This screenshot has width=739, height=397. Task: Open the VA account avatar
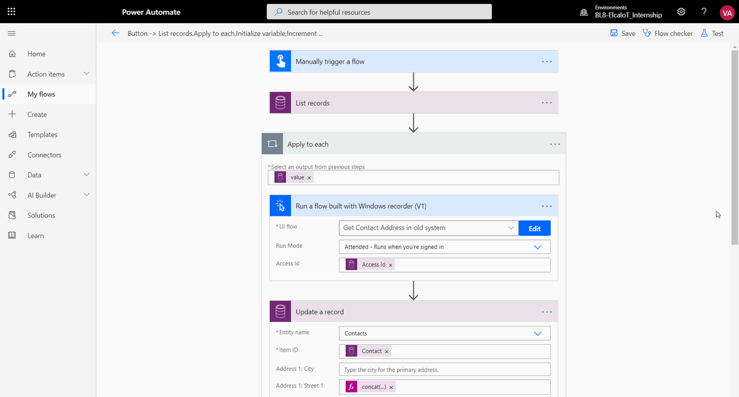pos(727,12)
